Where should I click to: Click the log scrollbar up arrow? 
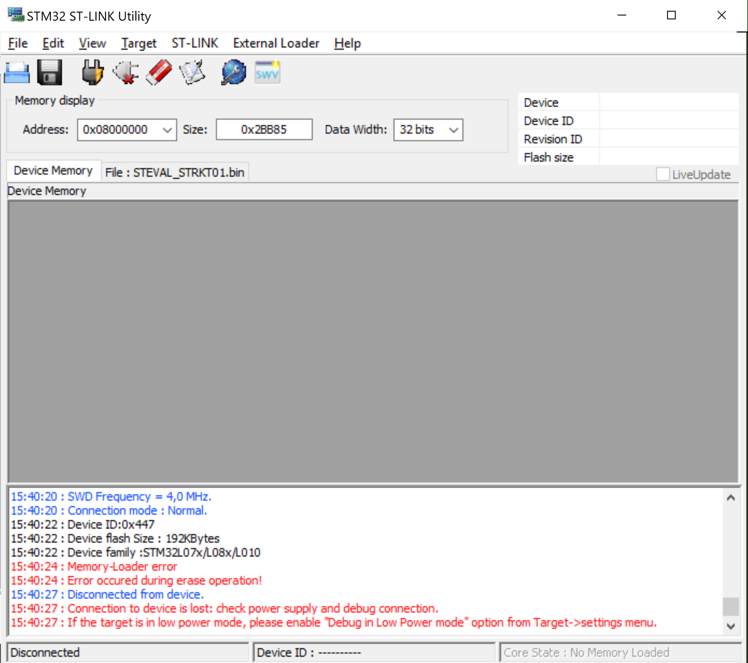click(x=730, y=498)
